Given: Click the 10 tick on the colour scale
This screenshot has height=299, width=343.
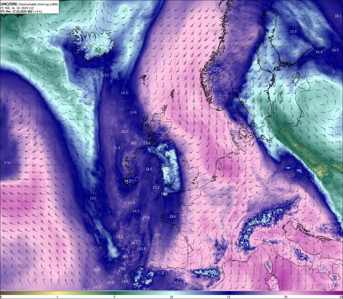Looking at the screenshot, I should pos(171,297).
